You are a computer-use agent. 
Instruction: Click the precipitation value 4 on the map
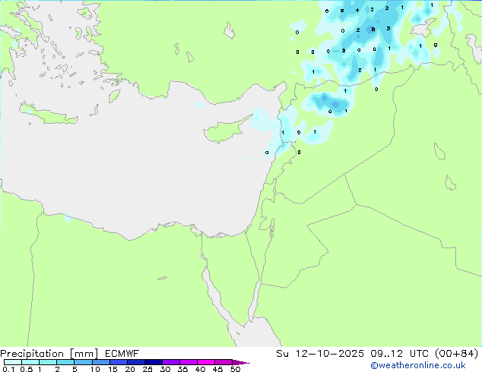357,10
